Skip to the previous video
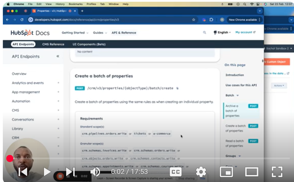 click(23, 172)
